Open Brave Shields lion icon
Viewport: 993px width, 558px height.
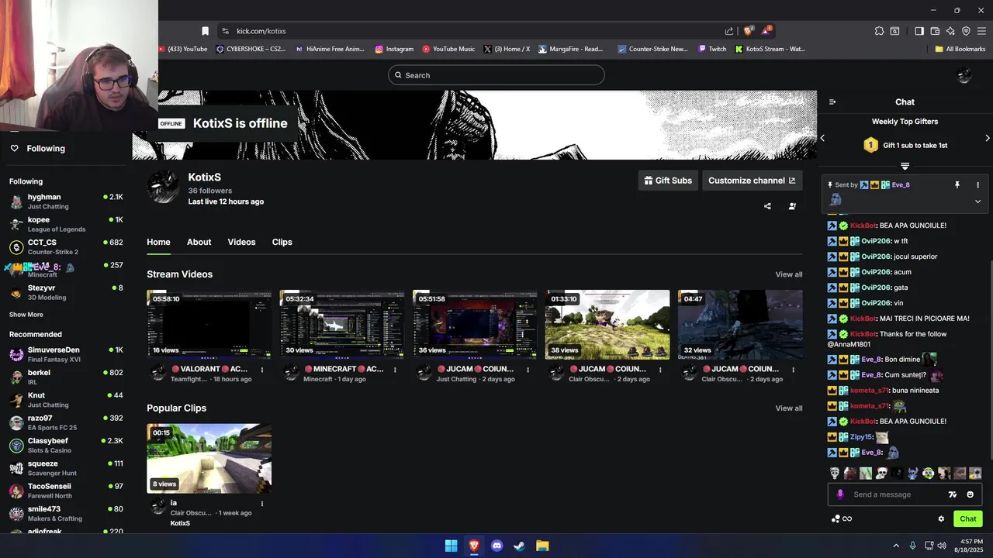748,31
